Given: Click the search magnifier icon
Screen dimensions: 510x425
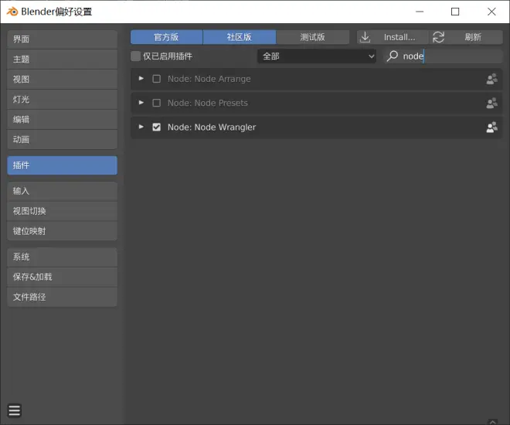Looking at the screenshot, I should [x=393, y=56].
